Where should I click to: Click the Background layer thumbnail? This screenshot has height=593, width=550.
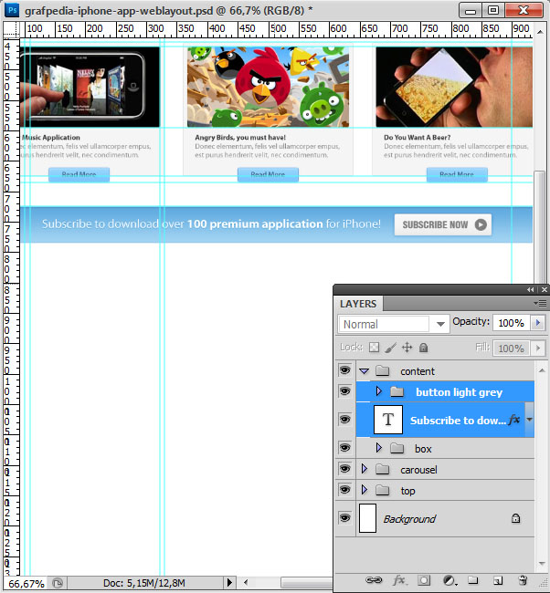click(367, 518)
